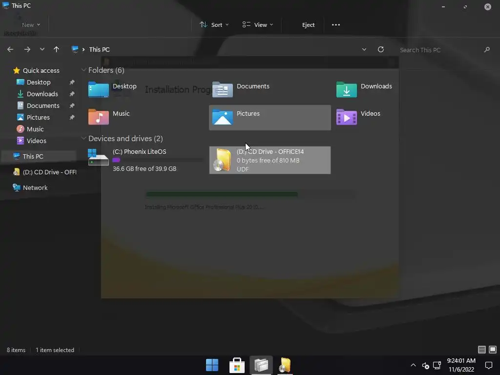This screenshot has height=375, width=500.
Task: Open recent locations chevron beside forward arrow
Action: 42,49
